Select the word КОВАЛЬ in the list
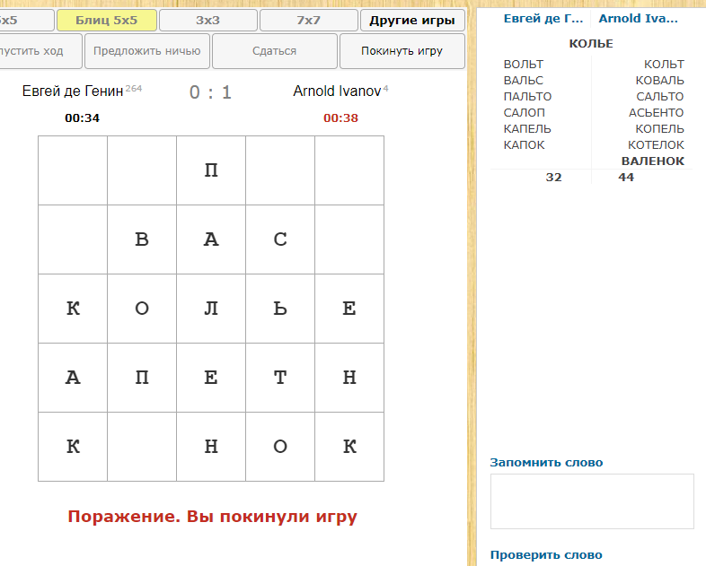Image resolution: width=706 pixels, height=566 pixels. click(x=660, y=81)
